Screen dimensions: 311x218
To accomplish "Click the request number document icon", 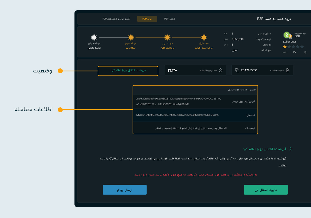I will (288, 70).
